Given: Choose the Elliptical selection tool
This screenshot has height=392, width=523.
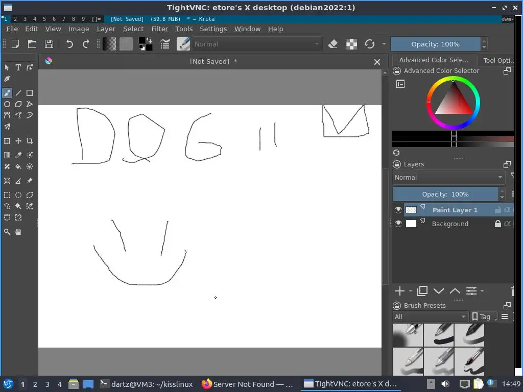Looking at the screenshot, I should coord(18,195).
